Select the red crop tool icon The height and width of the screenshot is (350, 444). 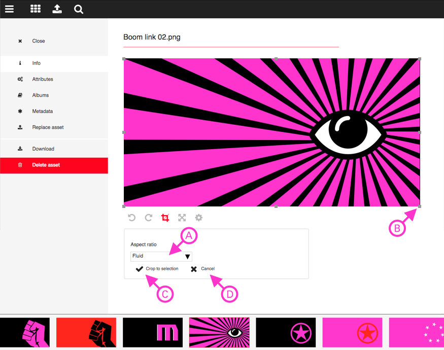165,218
